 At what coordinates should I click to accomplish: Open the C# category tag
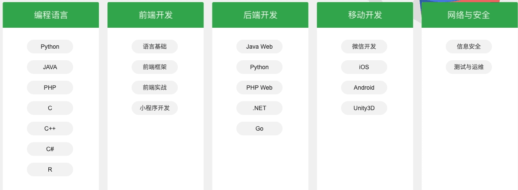(x=50, y=149)
